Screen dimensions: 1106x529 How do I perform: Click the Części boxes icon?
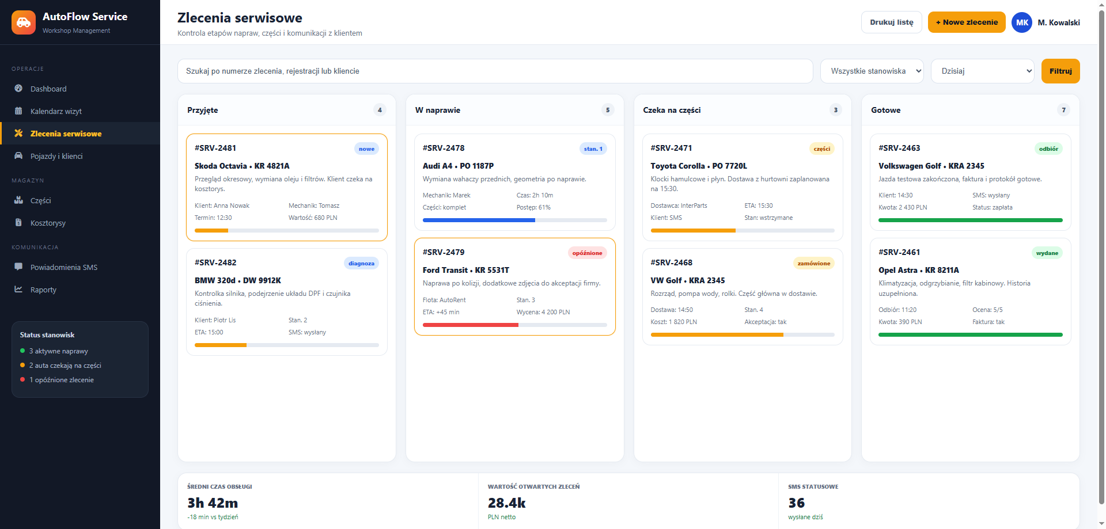pos(18,200)
